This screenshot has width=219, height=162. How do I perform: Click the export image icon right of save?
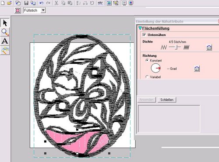click(33, 3)
